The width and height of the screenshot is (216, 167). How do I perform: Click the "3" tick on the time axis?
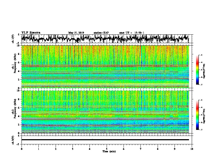(73, 149)
